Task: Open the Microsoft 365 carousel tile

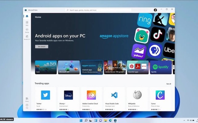Action: (69, 67)
